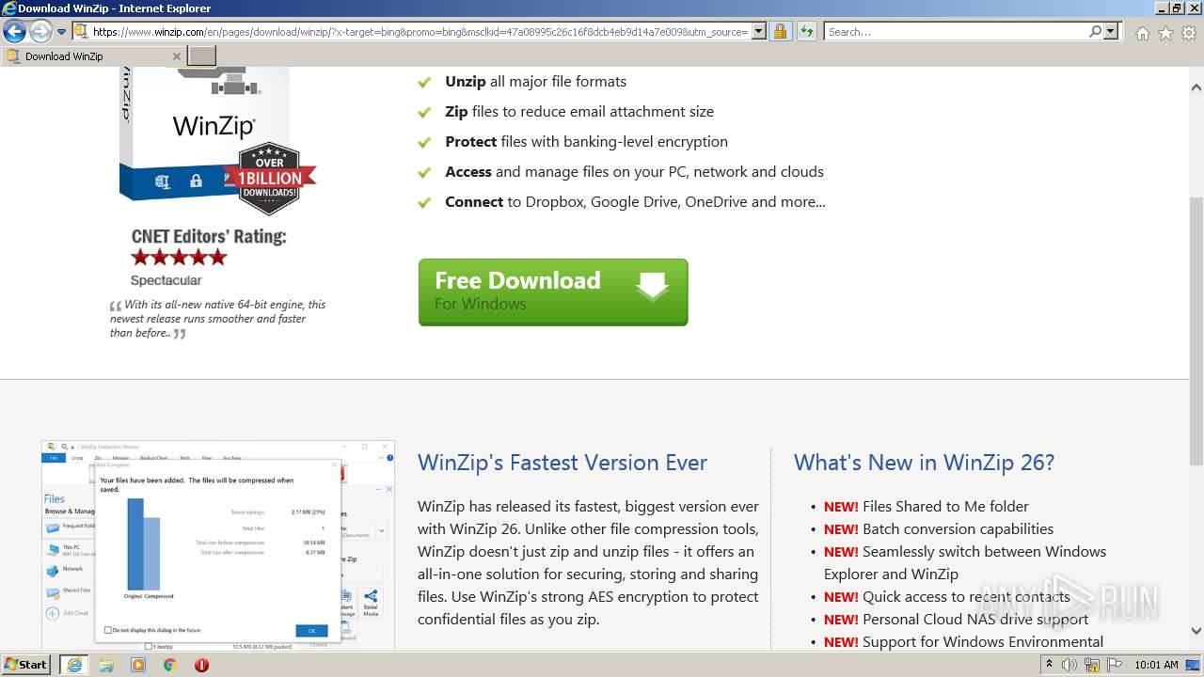This screenshot has height=677, width=1204.
Task: Open Tools gear icon
Action: [x=1189, y=33]
